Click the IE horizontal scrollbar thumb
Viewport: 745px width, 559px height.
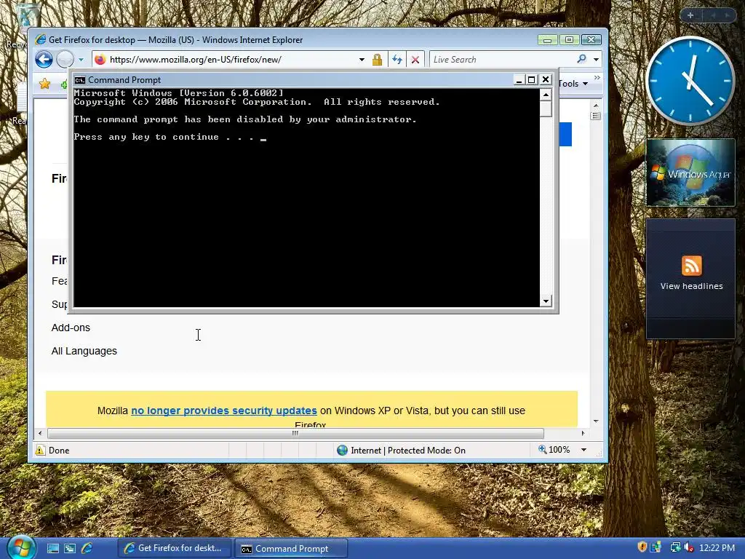click(x=295, y=433)
